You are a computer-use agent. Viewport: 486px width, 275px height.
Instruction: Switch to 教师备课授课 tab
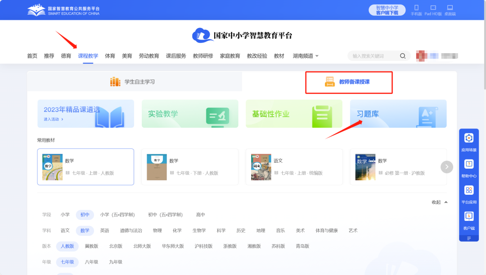point(349,82)
